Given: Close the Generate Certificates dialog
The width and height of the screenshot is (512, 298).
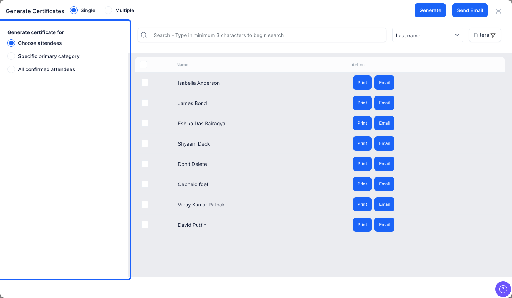Looking at the screenshot, I should (498, 11).
